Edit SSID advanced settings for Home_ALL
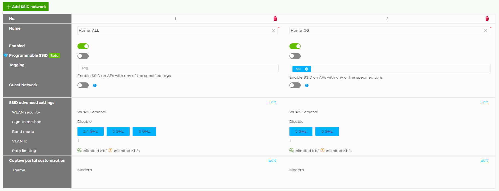Viewport: 499px width, 191px height. [x=272, y=102]
